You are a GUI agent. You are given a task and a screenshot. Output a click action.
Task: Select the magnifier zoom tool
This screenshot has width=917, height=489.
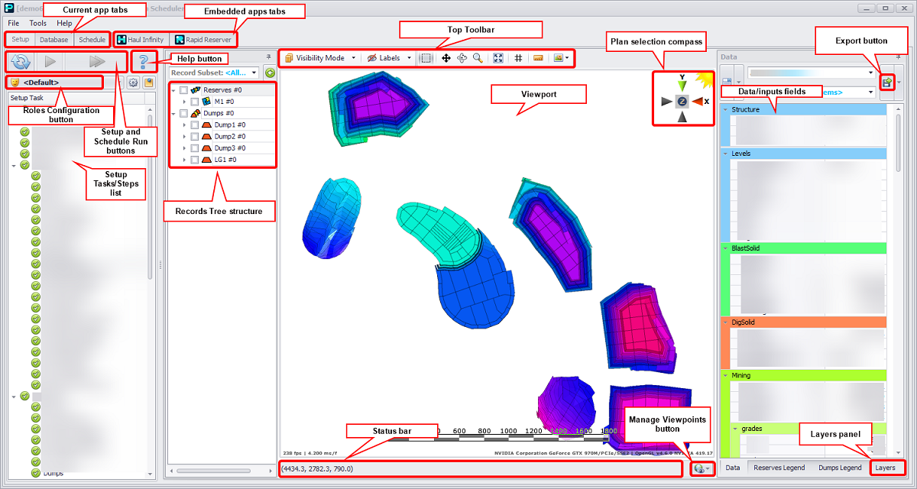click(x=478, y=58)
